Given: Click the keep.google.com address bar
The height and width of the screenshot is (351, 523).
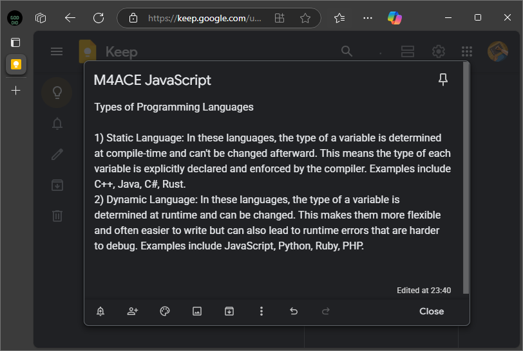Looking at the screenshot, I should [x=204, y=18].
